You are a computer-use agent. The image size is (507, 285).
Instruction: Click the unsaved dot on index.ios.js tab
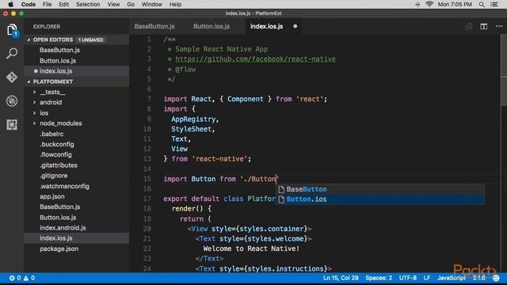click(x=295, y=26)
